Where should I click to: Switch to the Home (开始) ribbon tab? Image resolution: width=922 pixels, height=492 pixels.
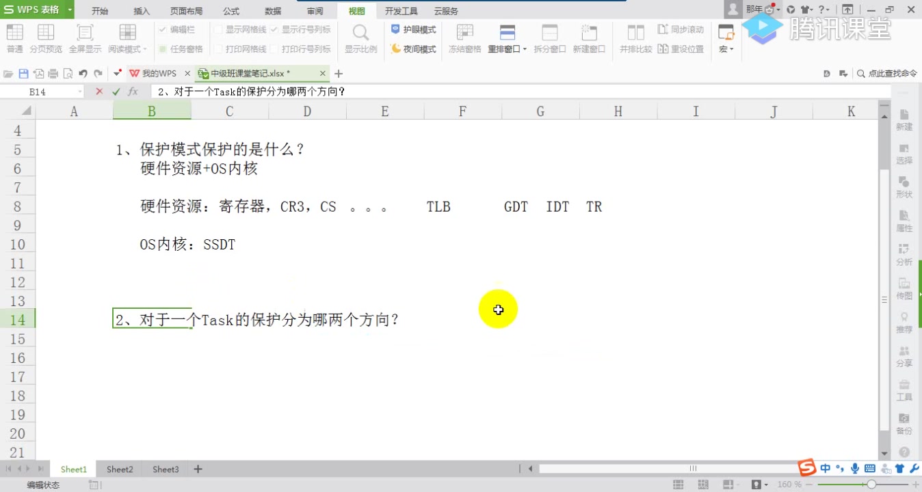(100, 11)
